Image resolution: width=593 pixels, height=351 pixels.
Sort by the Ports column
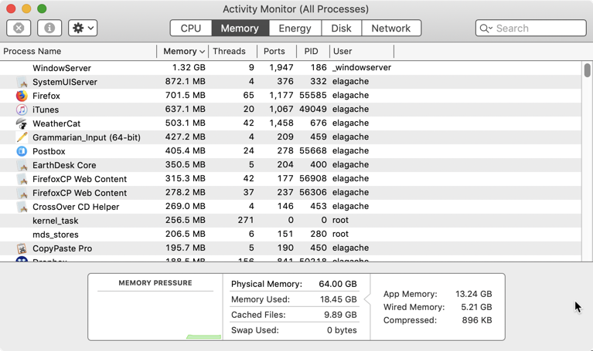point(278,52)
